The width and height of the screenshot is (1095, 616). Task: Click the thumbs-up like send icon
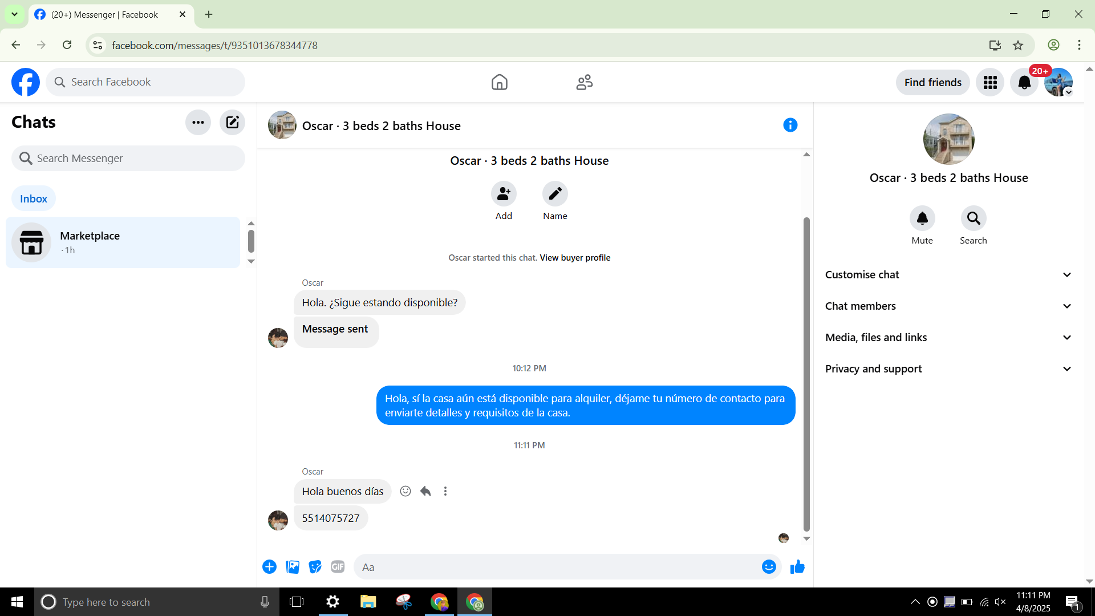coord(797,567)
